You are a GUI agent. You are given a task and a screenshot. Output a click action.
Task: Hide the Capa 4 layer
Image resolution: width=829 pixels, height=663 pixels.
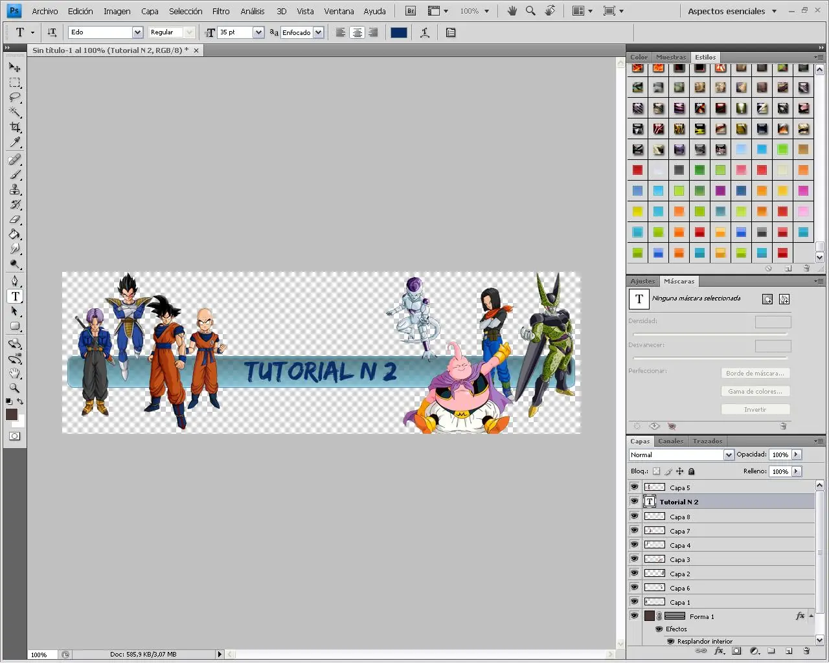(x=635, y=545)
